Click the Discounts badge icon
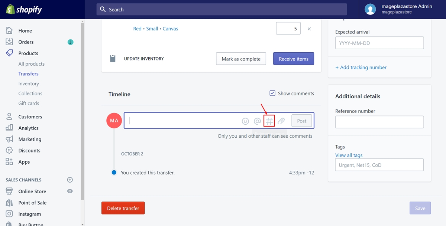This screenshot has height=226, width=446. 9,150
